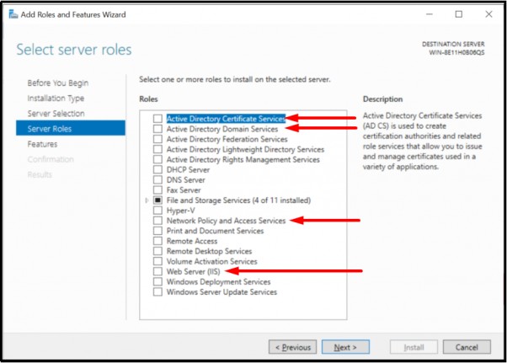This screenshot has height=363, width=507.
Task: Check Active Directory Domain Services checkbox
Action: tap(157, 129)
